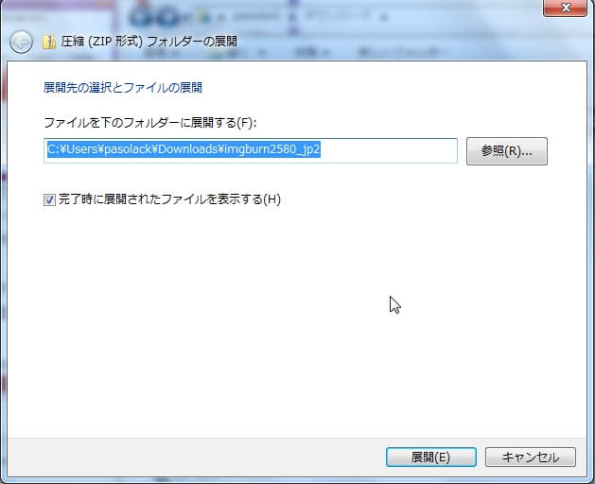Click the 展開先の選択とファイルの展開 heading
The width and height of the screenshot is (595, 484).
123,88
